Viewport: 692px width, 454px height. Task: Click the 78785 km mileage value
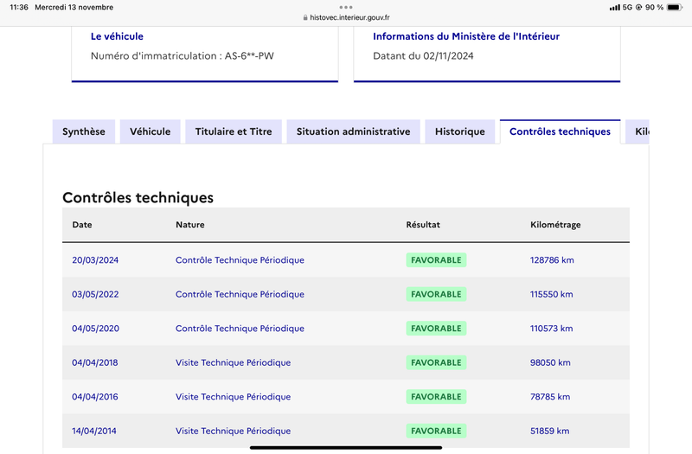pyautogui.click(x=550, y=397)
